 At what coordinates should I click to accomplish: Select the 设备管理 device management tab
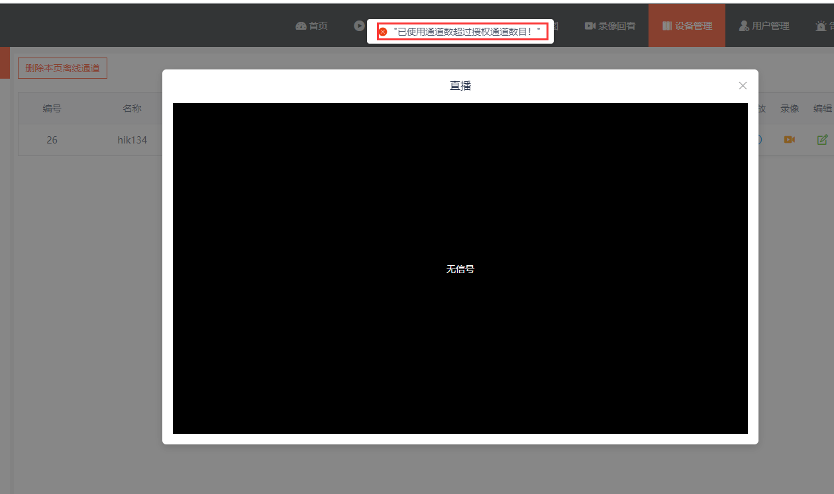687,26
